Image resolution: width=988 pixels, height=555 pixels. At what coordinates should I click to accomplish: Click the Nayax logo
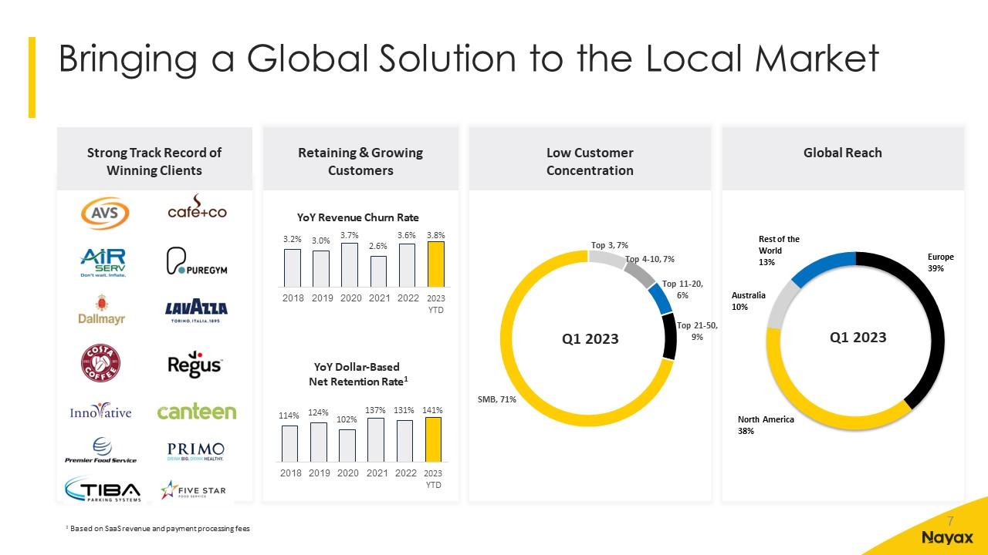tap(947, 537)
